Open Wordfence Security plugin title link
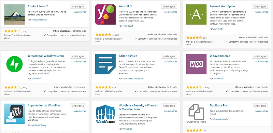The height and width of the screenshot is (133, 273). pyautogui.click(x=138, y=107)
